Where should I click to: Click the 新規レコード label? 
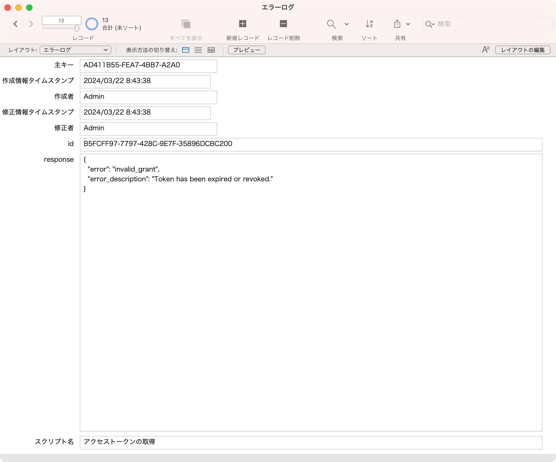click(x=243, y=38)
